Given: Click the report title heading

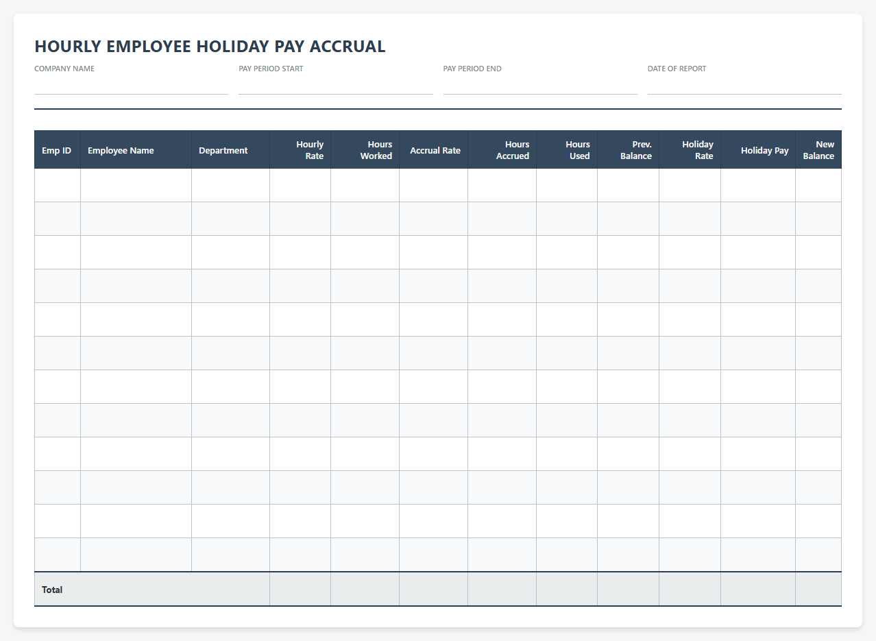Looking at the screenshot, I should 210,47.
